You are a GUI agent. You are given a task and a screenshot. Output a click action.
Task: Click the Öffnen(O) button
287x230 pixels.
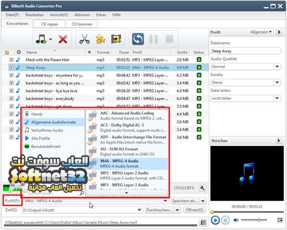click(x=195, y=210)
